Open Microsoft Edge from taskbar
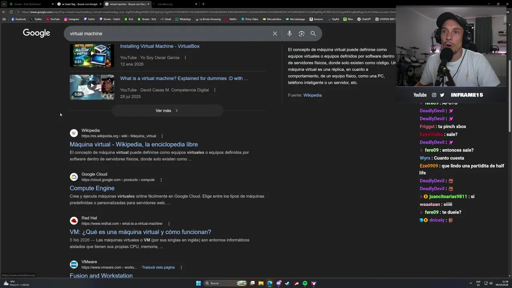The height and width of the screenshot is (288, 512). 270,283
